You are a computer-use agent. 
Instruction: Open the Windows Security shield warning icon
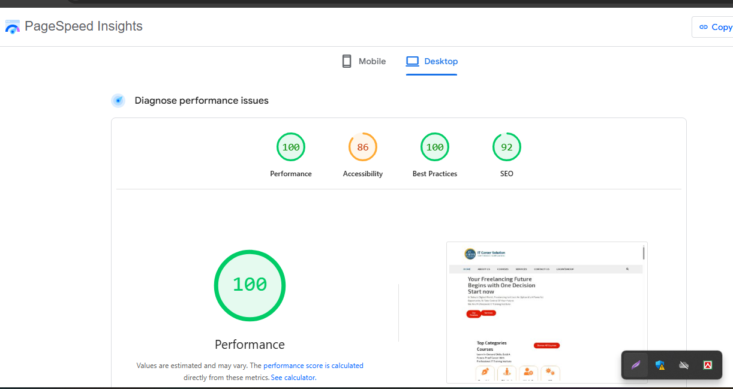click(660, 364)
